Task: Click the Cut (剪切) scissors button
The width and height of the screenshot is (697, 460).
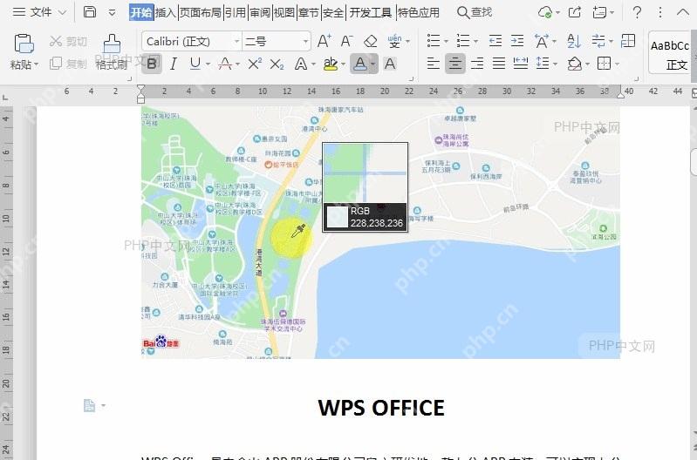Action: (x=68, y=41)
